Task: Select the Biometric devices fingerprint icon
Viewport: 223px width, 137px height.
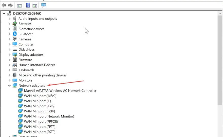Action: (x=15, y=29)
